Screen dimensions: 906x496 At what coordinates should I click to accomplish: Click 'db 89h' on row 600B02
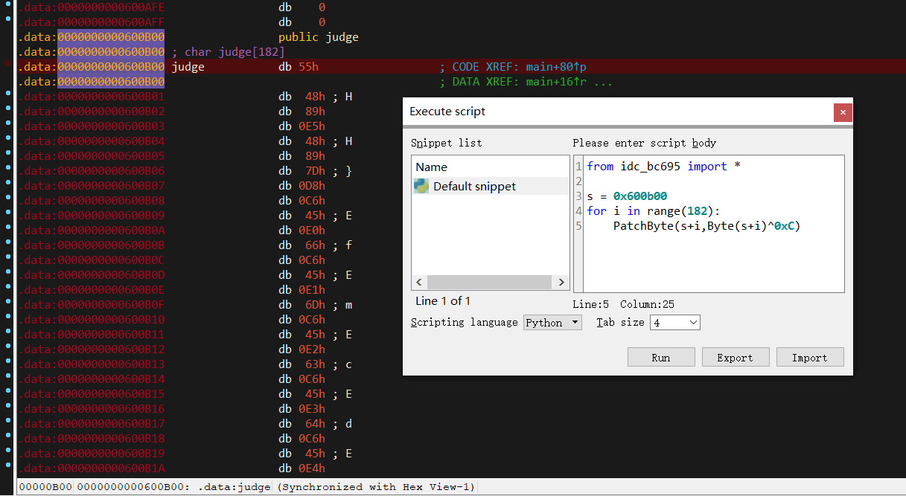click(x=302, y=112)
